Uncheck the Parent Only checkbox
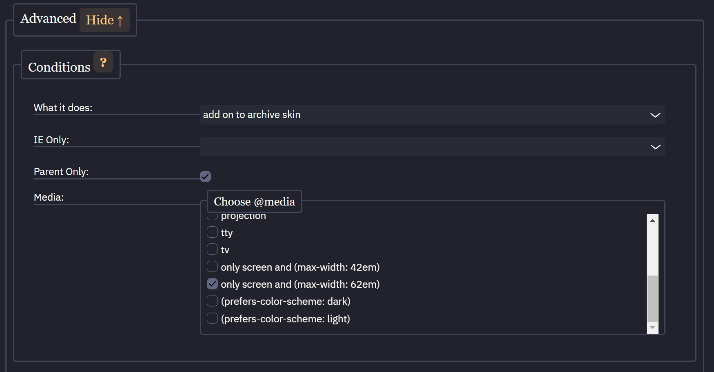Viewport: 714px width, 372px height. (205, 176)
